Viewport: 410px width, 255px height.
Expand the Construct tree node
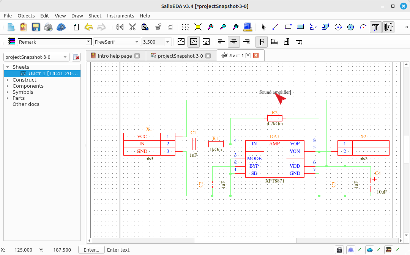[x=8, y=80]
